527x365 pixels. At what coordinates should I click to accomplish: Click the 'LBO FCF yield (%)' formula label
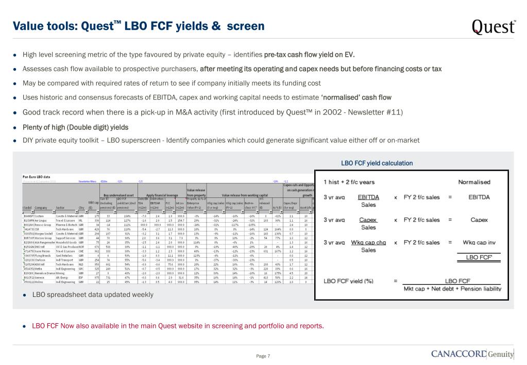coord(349,281)
